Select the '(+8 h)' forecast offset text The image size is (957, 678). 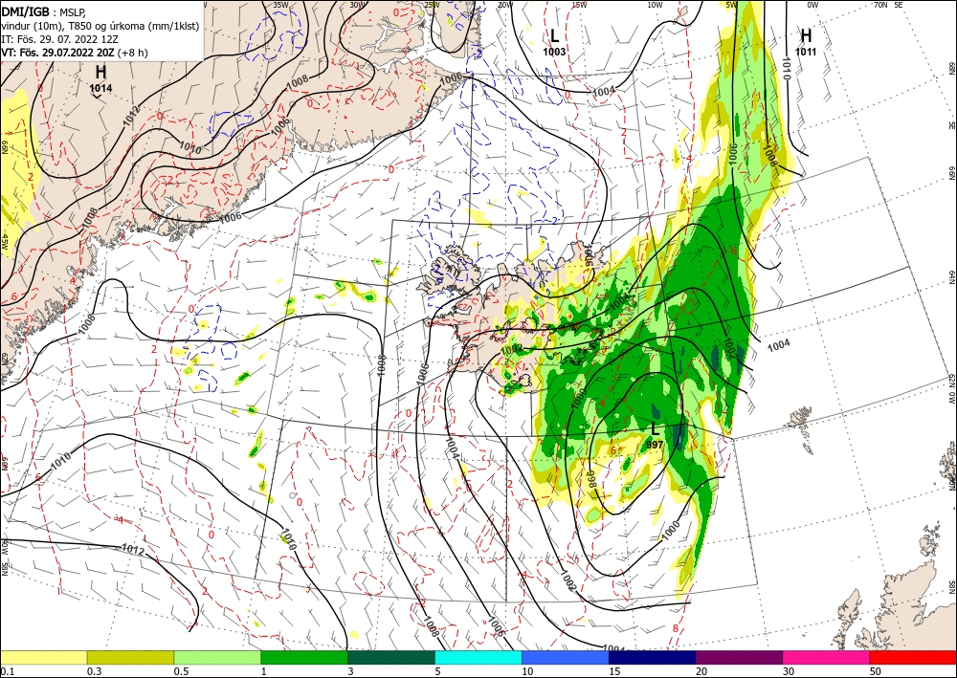(132, 53)
